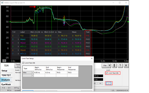Viewport: 149px width, 93px height.
Task: Select the Analysis tab
Action: point(6,80)
